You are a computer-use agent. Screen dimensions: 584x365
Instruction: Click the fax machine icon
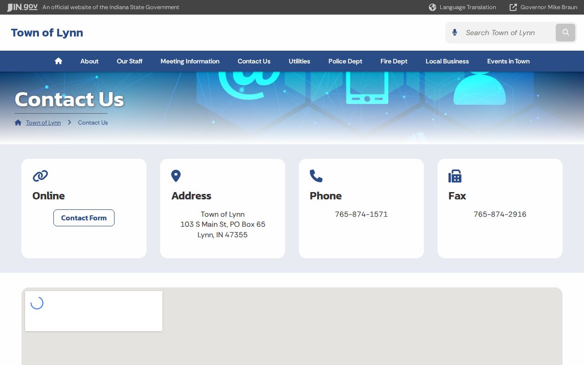[455, 176]
